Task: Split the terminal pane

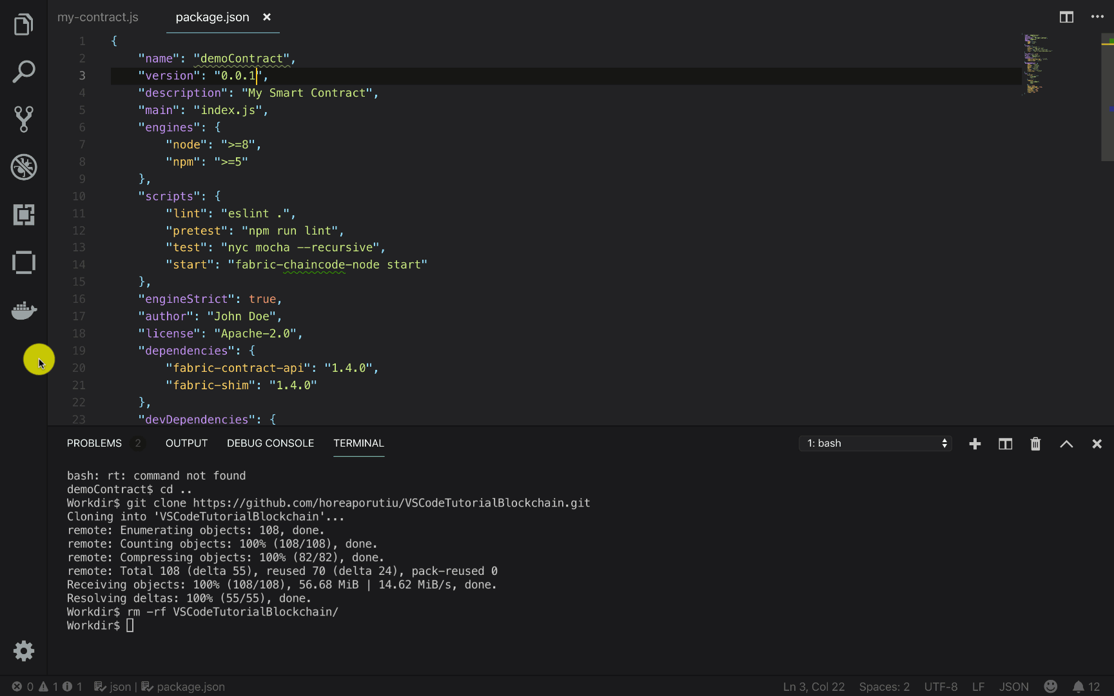Action: click(1005, 443)
